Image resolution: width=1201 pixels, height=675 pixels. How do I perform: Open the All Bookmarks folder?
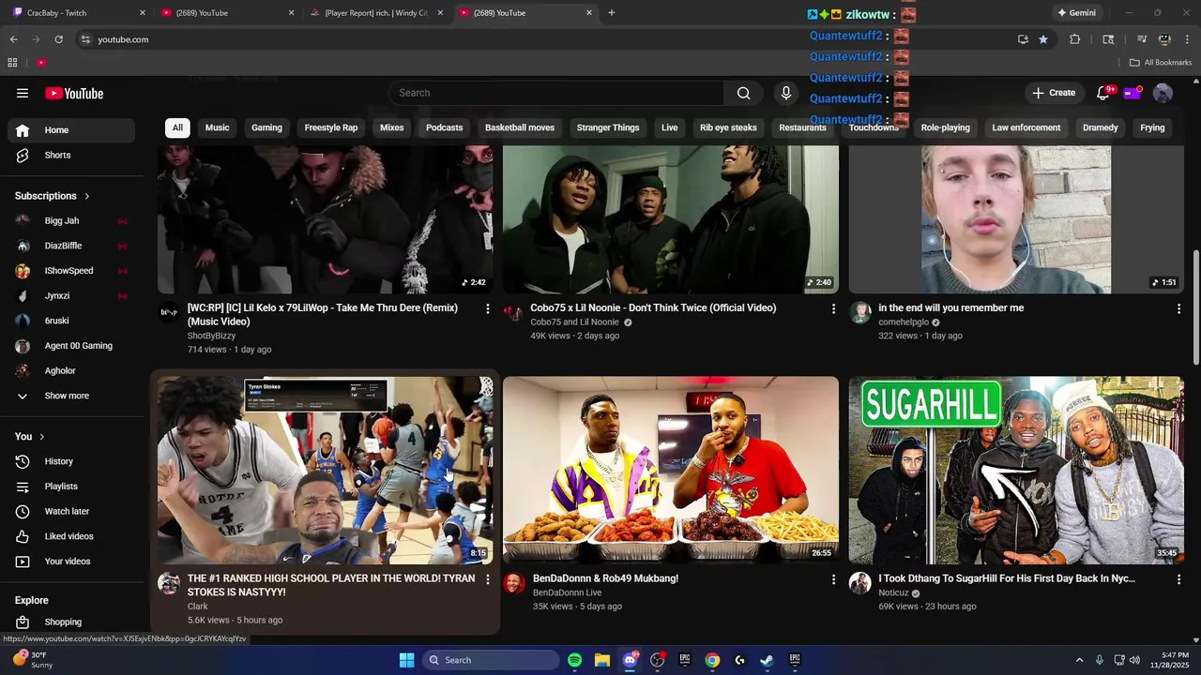(1160, 63)
